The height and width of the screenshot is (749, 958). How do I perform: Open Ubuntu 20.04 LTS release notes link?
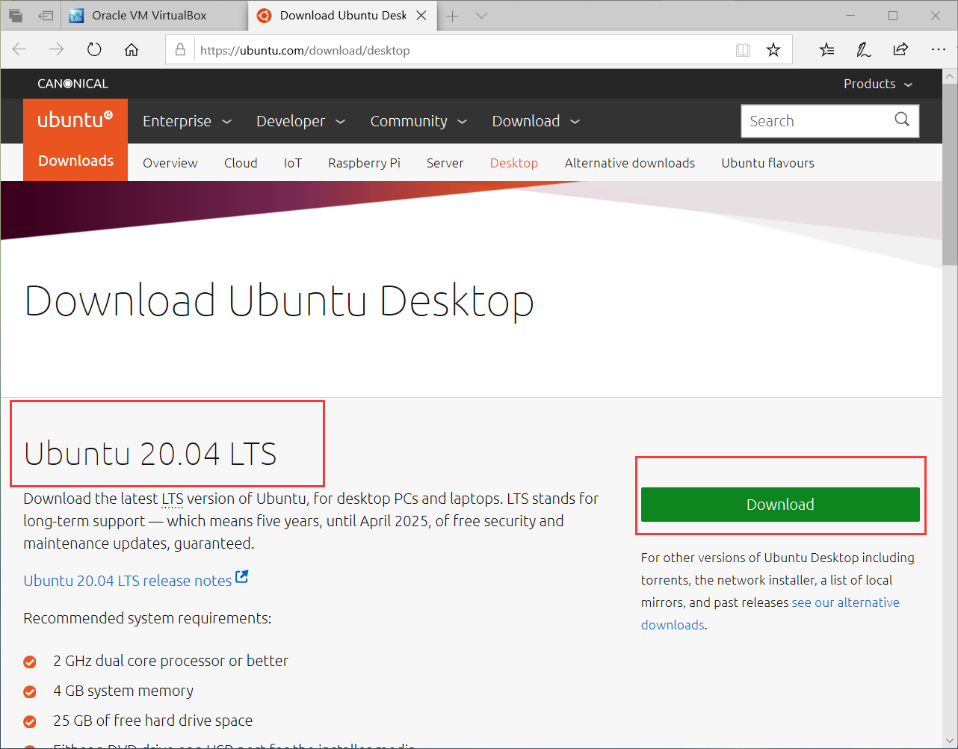[x=128, y=581]
